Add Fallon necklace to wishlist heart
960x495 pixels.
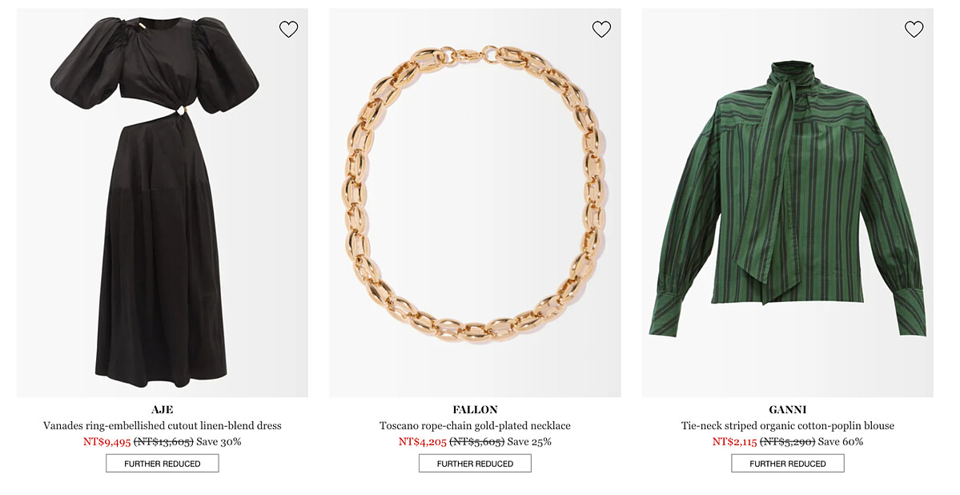[601, 30]
